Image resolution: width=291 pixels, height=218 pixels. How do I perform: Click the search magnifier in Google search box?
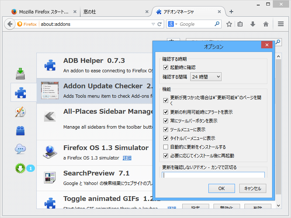pos(217,24)
